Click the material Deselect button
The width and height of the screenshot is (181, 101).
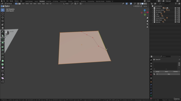tap(175, 72)
